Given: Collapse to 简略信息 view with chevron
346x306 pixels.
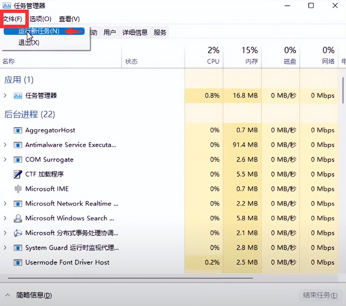Looking at the screenshot, I should (8, 295).
